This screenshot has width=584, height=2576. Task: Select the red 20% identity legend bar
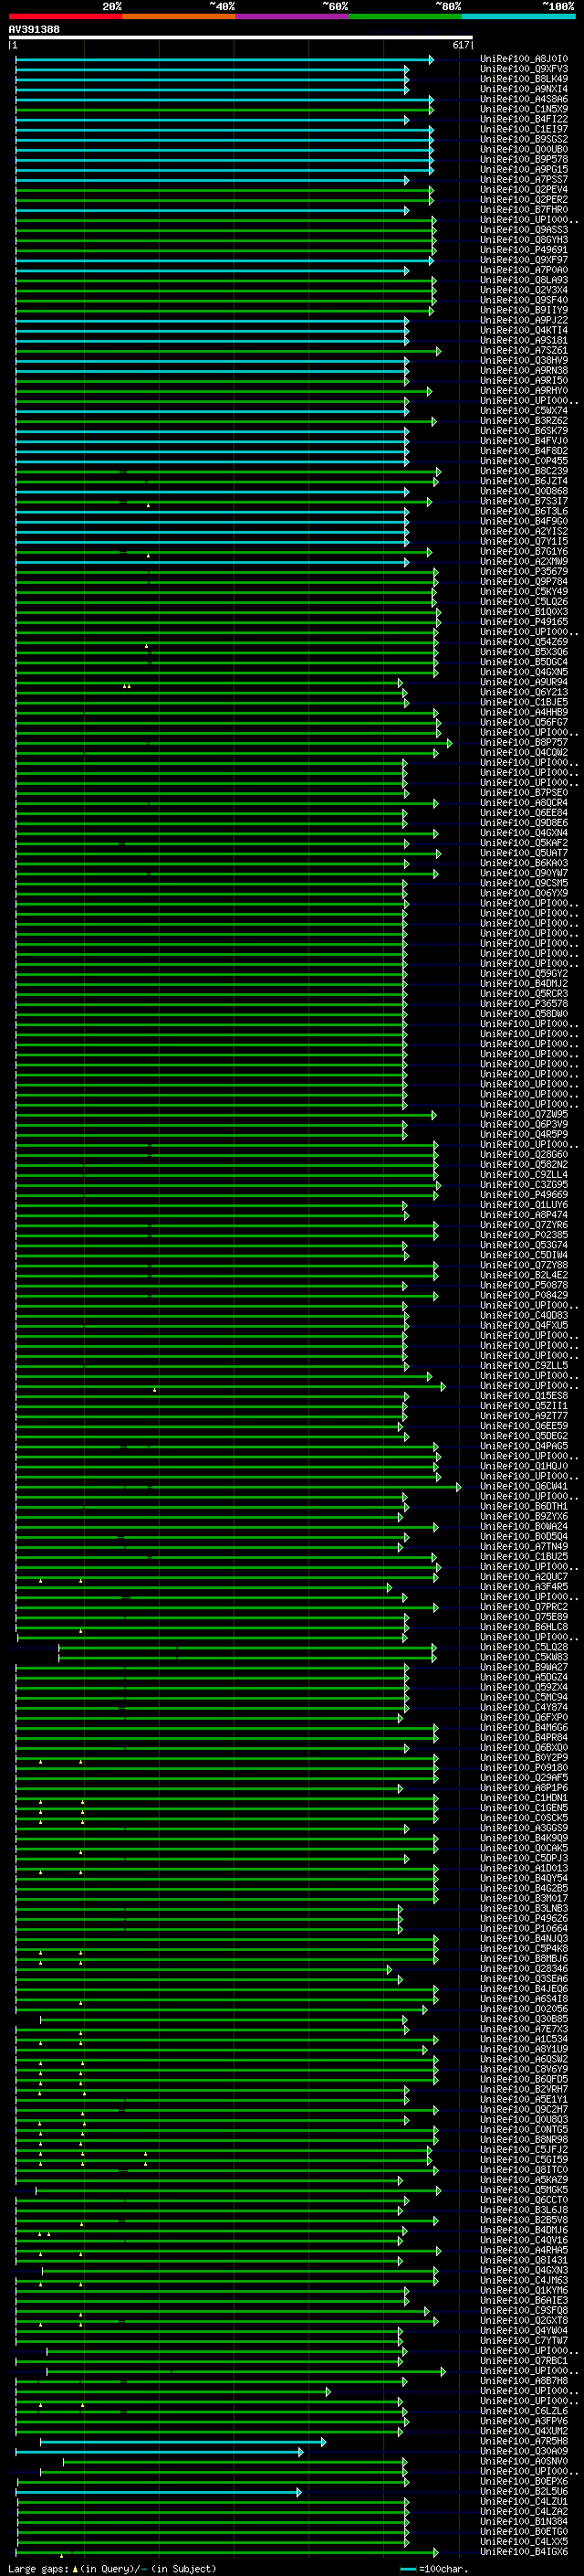click(x=65, y=17)
